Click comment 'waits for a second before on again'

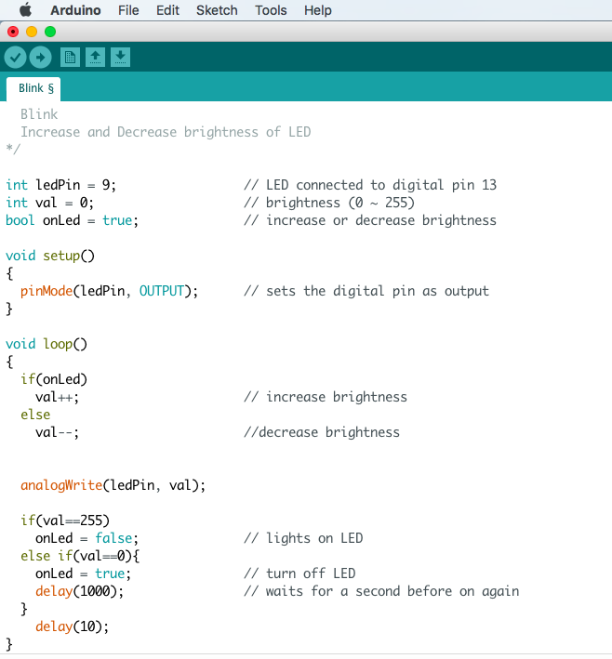click(392, 591)
